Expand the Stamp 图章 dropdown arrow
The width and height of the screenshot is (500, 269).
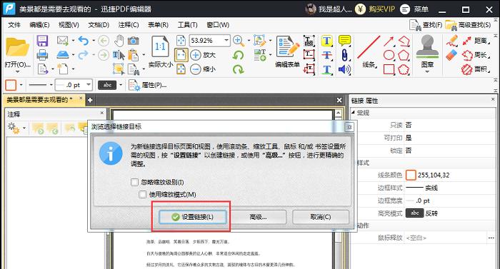click(427, 72)
